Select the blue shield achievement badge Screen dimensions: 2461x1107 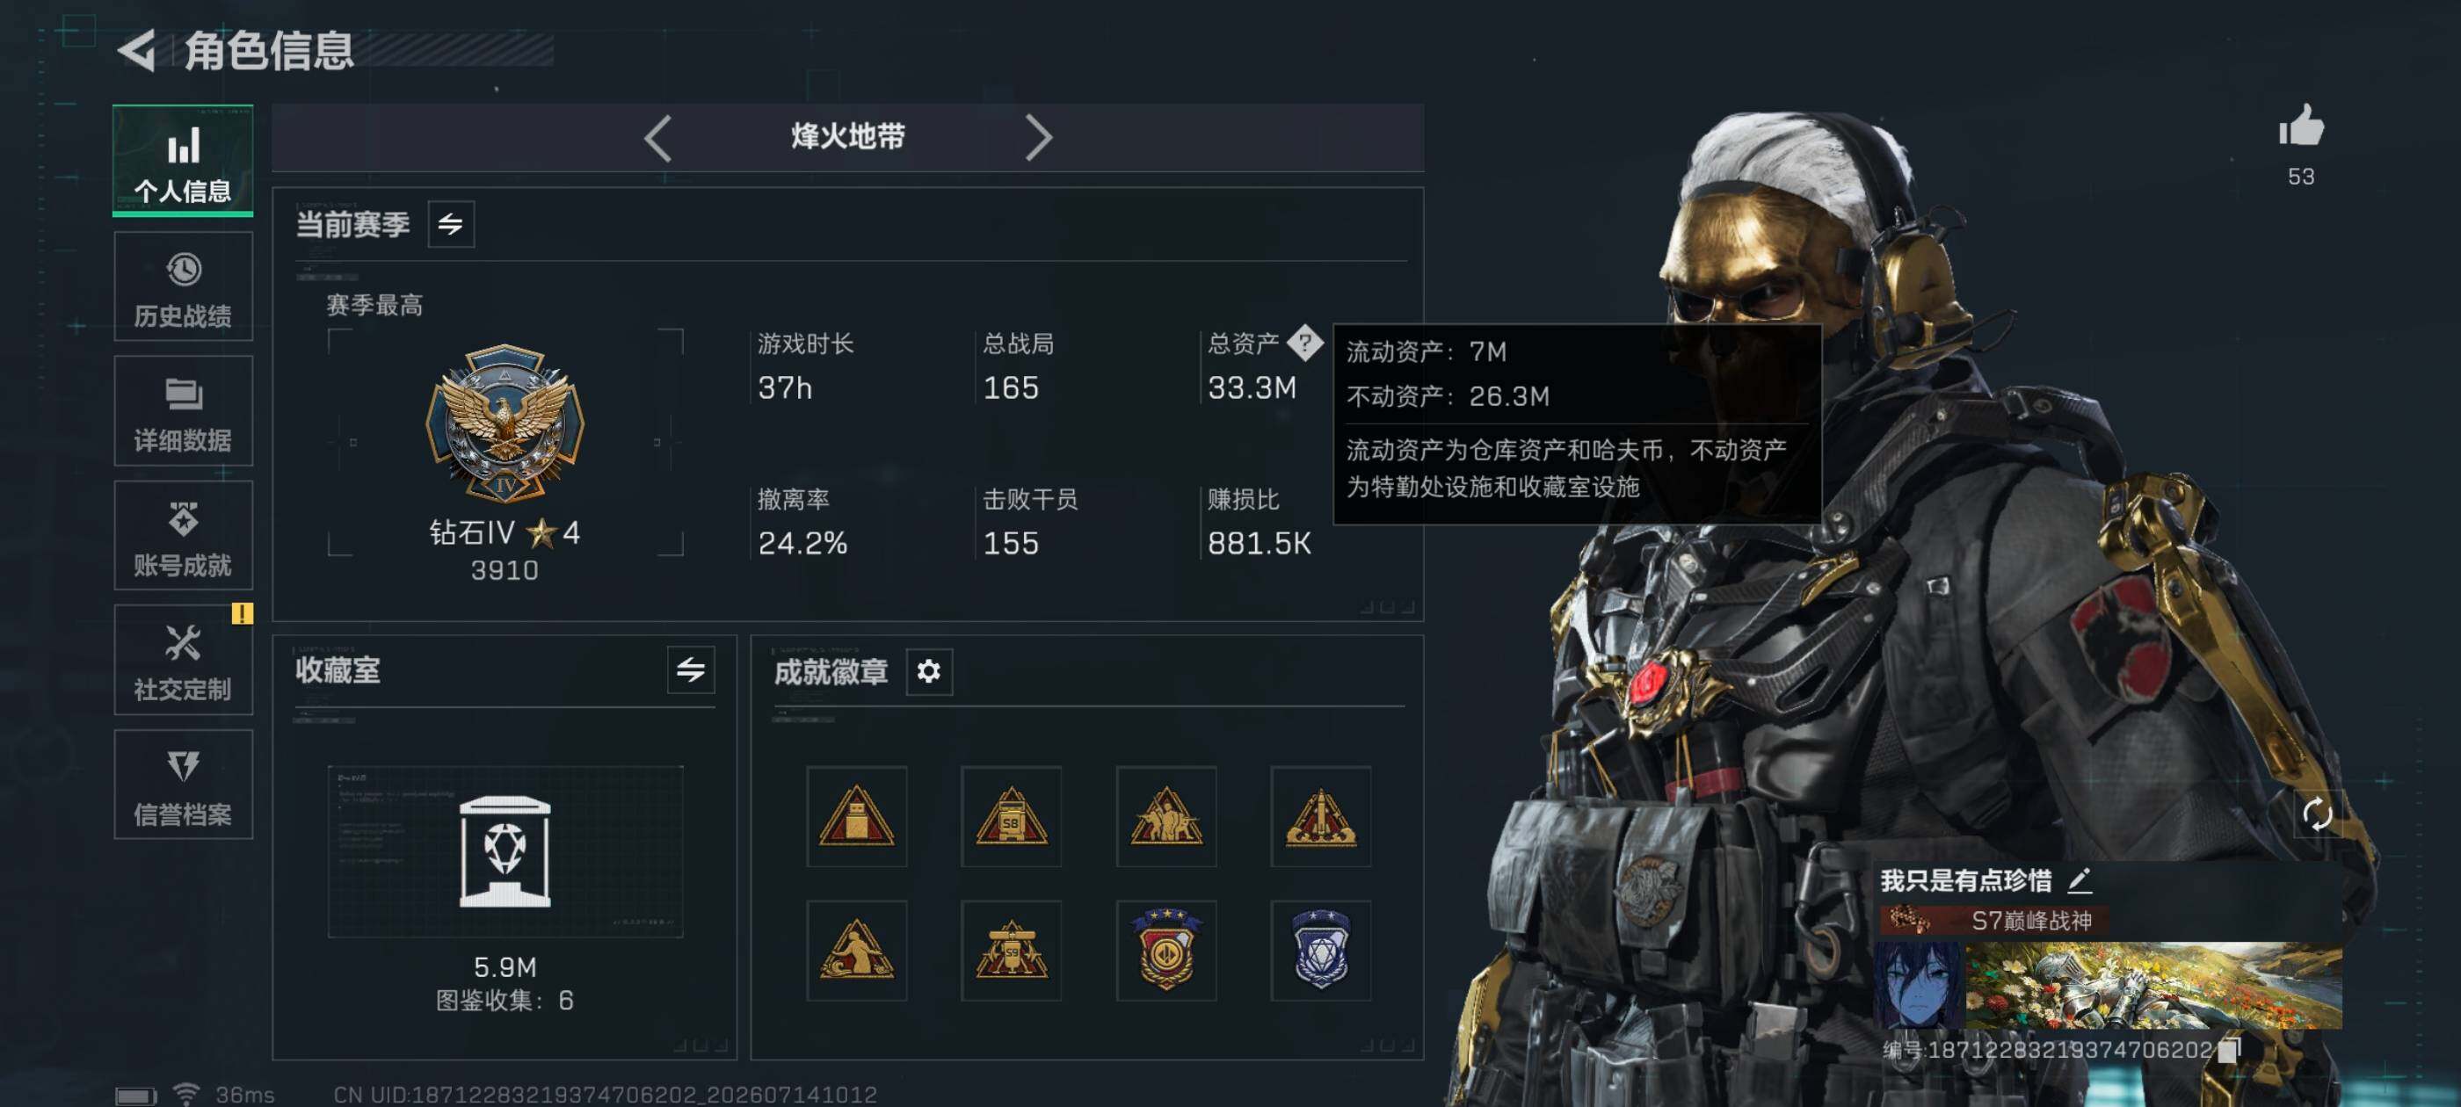tap(1320, 950)
